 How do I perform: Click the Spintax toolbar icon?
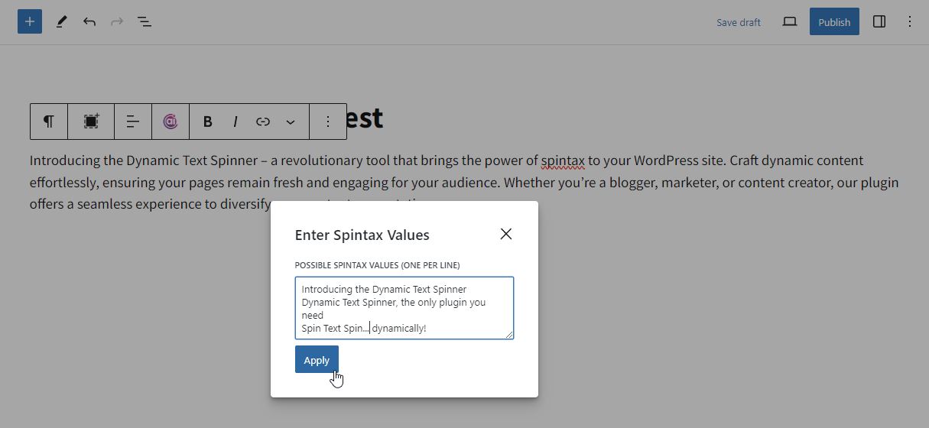171,122
